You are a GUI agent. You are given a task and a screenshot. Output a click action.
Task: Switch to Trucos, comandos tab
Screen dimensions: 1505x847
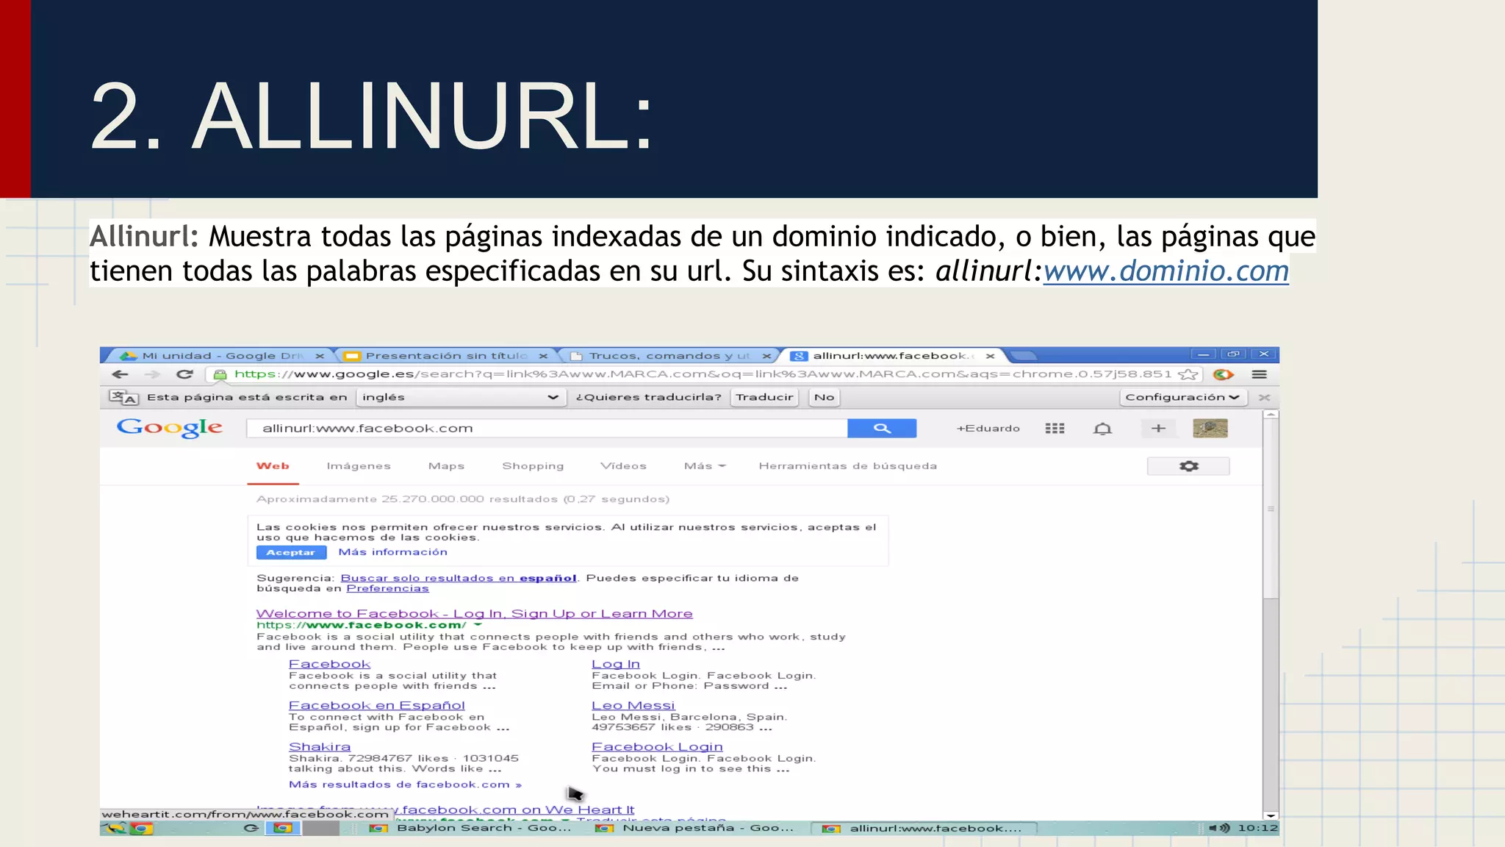coord(669,356)
